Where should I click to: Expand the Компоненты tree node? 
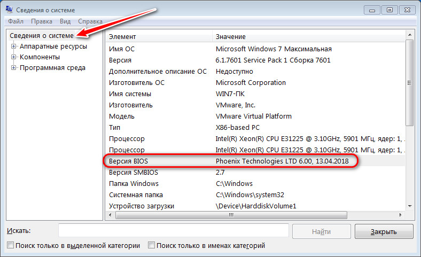pyautogui.click(x=13, y=57)
